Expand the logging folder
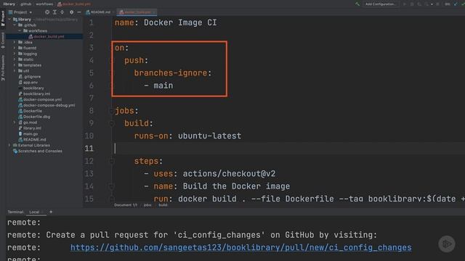The image size is (465, 261). point(15,54)
